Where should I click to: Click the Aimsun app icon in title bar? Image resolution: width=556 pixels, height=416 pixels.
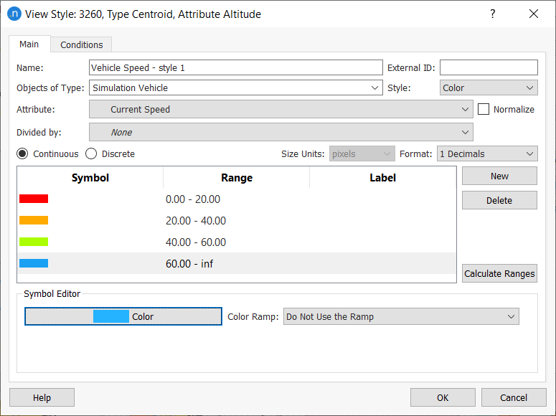pyautogui.click(x=14, y=14)
